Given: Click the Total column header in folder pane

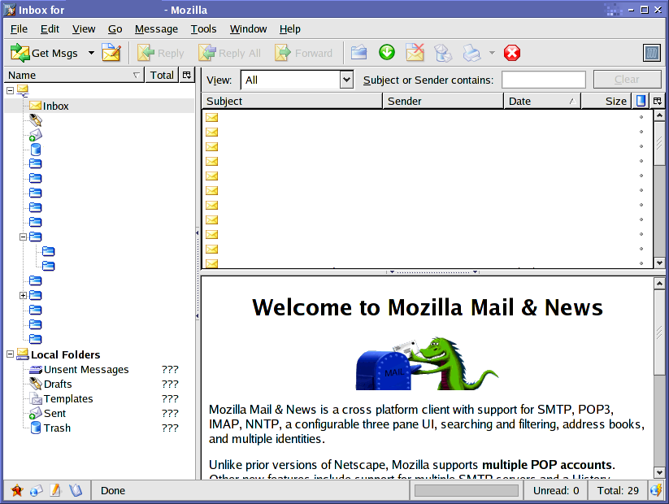Looking at the screenshot, I should pyautogui.click(x=162, y=75).
